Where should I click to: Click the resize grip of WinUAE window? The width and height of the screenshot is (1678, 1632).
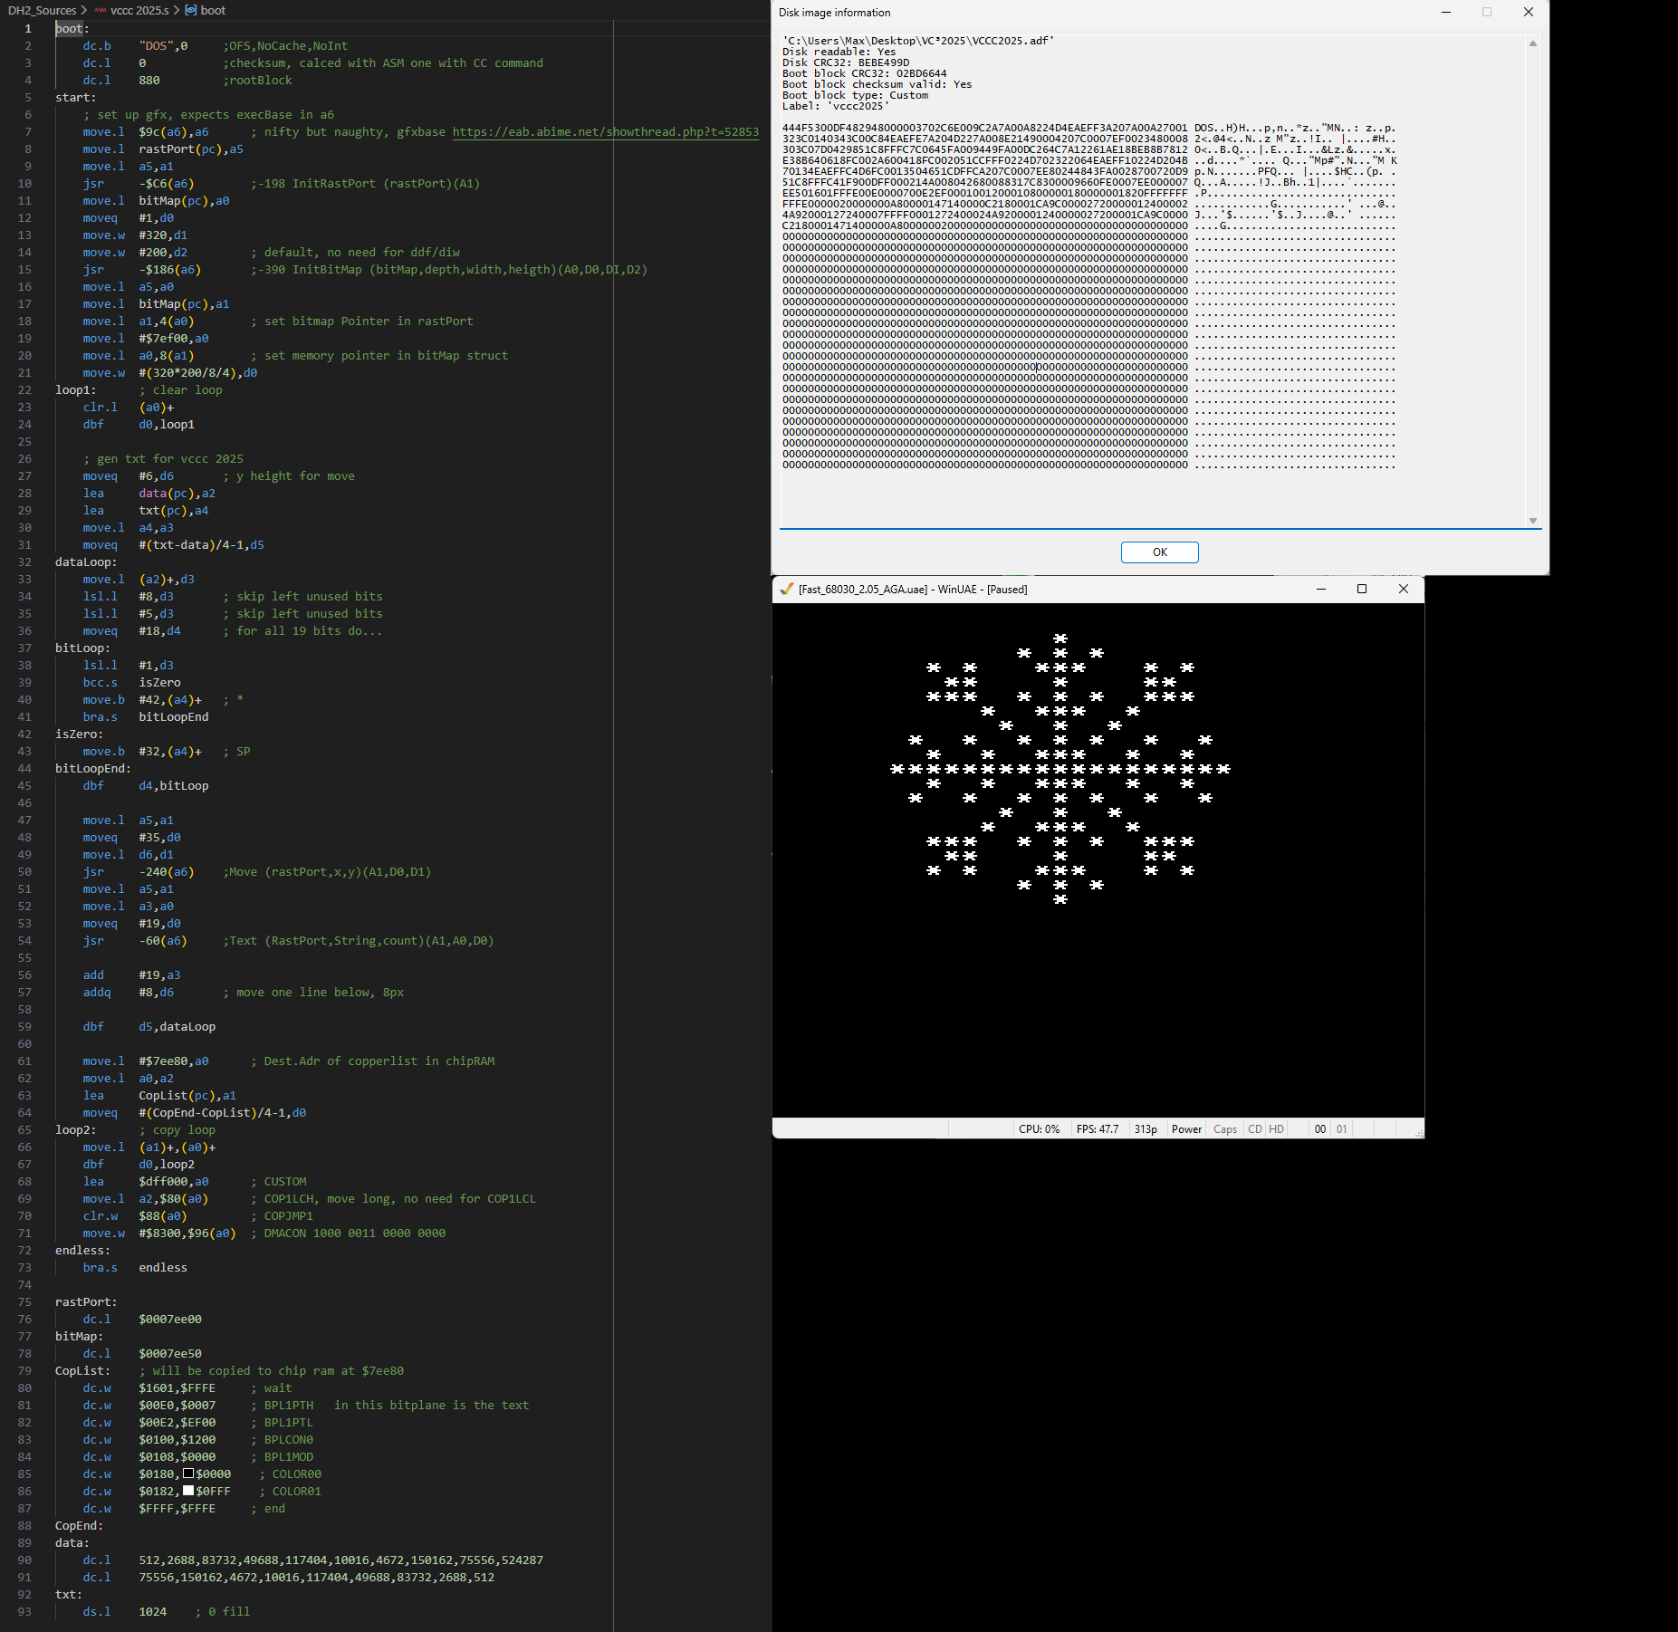(x=1418, y=1132)
